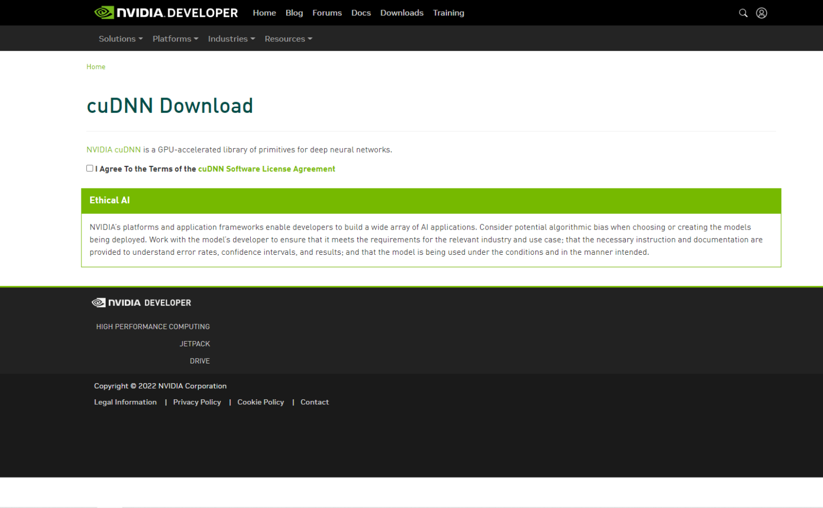Click the footer NVIDIA Developer logo
Image resolution: width=823 pixels, height=508 pixels.
(141, 302)
